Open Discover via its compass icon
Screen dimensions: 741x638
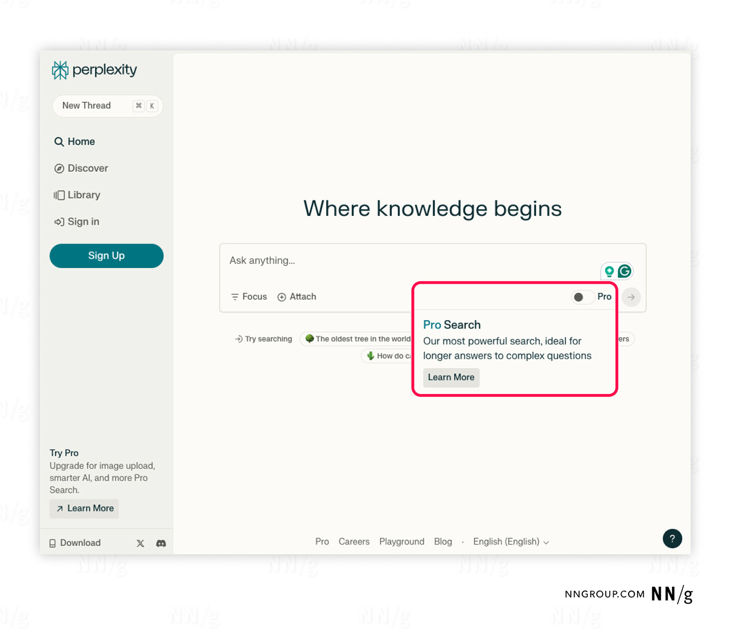point(59,168)
